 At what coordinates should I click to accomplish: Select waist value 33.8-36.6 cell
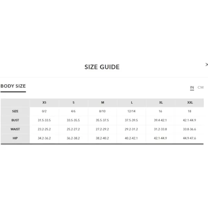click(x=189, y=129)
